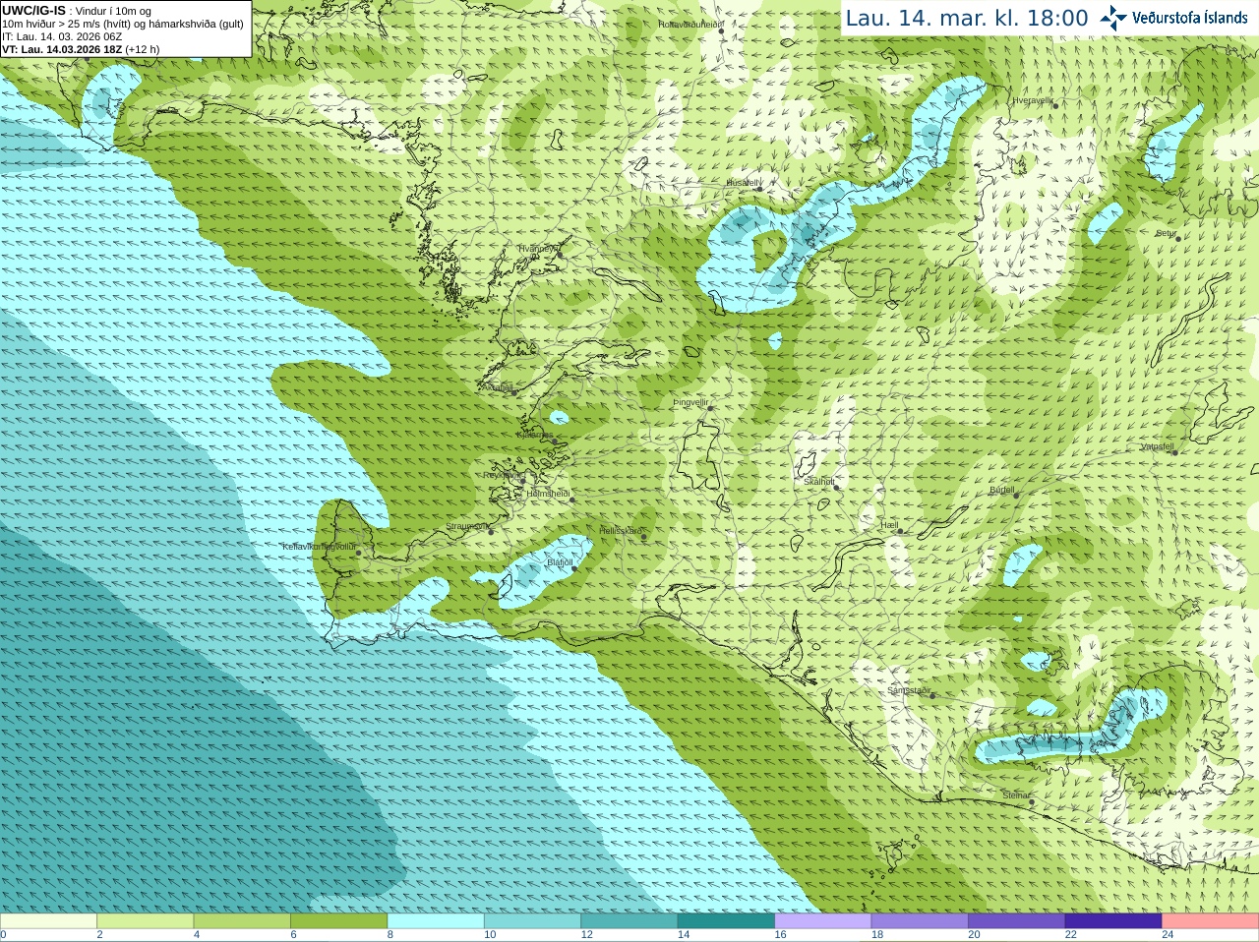Screen dimensions: 1259x942
Task: Select the 6–8 m/s olive green legend swatch
Action: pos(338,921)
